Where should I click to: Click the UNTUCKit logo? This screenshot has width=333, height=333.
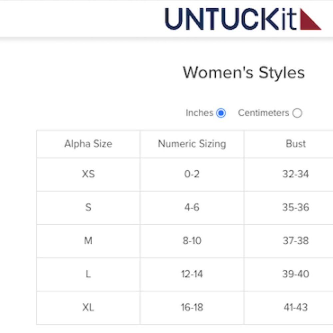[x=243, y=19]
